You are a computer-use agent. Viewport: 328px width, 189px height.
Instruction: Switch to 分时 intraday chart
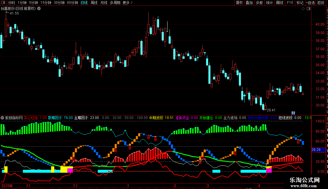point(12,3)
